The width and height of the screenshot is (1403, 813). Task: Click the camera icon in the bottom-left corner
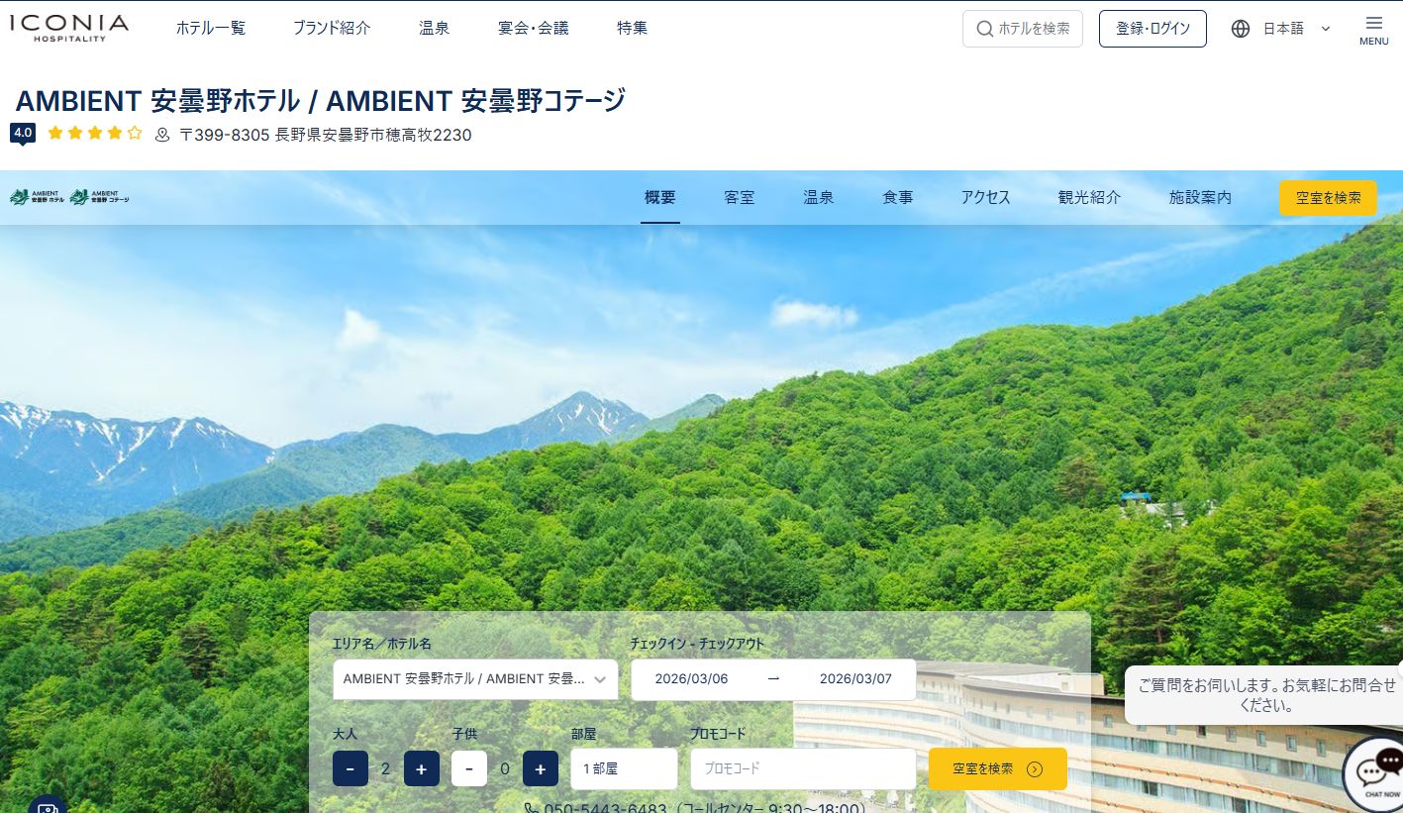tap(47, 809)
